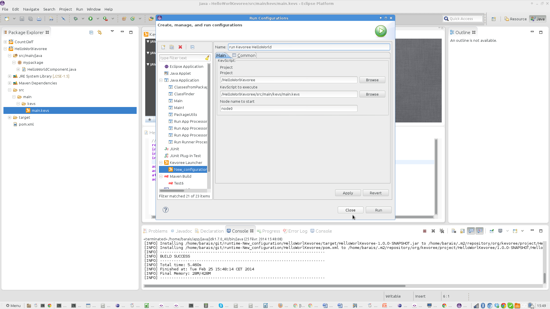Click Link with Editor icon in Package Explorer

point(100,32)
